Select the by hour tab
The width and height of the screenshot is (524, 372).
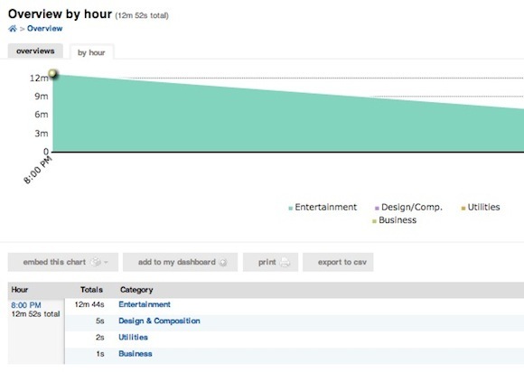[x=91, y=52]
